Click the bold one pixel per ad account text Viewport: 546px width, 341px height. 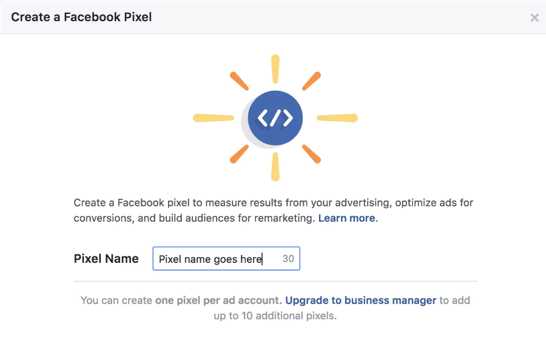(218, 300)
